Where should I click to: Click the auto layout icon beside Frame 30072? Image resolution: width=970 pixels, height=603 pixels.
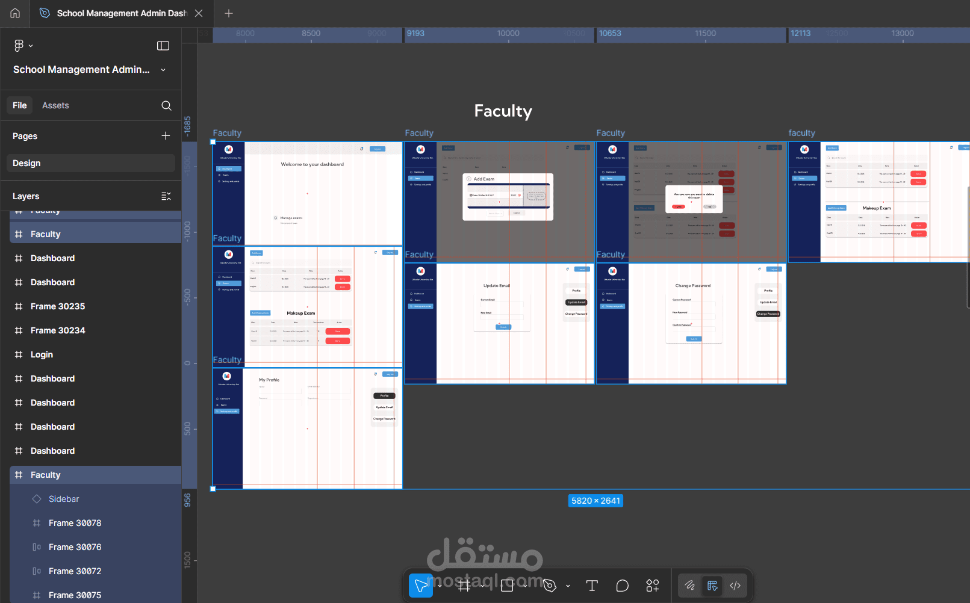[37, 571]
